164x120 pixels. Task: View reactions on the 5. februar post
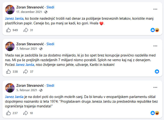coord(155,113)
